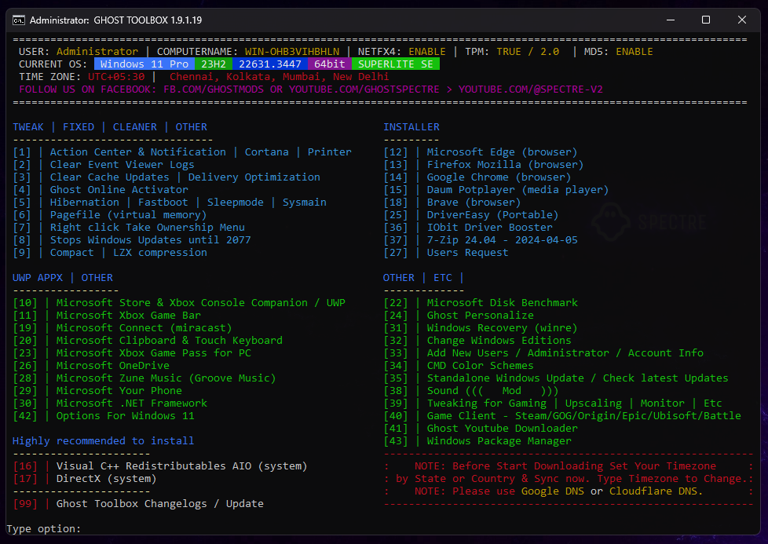The height and width of the screenshot is (544, 768).
Task: Click 'Visual C++ Redistributables AIO (system)'
Action: (x=181, y=466)
